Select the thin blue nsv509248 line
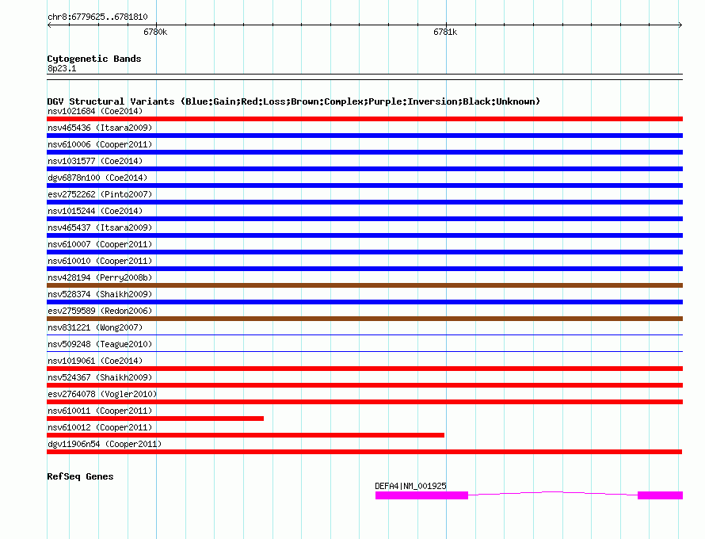The width and height of the screenshot is (705, 539). tap(364, 352)
